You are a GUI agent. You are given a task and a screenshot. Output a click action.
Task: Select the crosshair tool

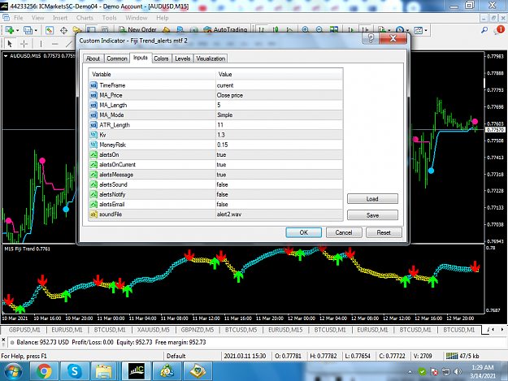(x=24, y=43)
